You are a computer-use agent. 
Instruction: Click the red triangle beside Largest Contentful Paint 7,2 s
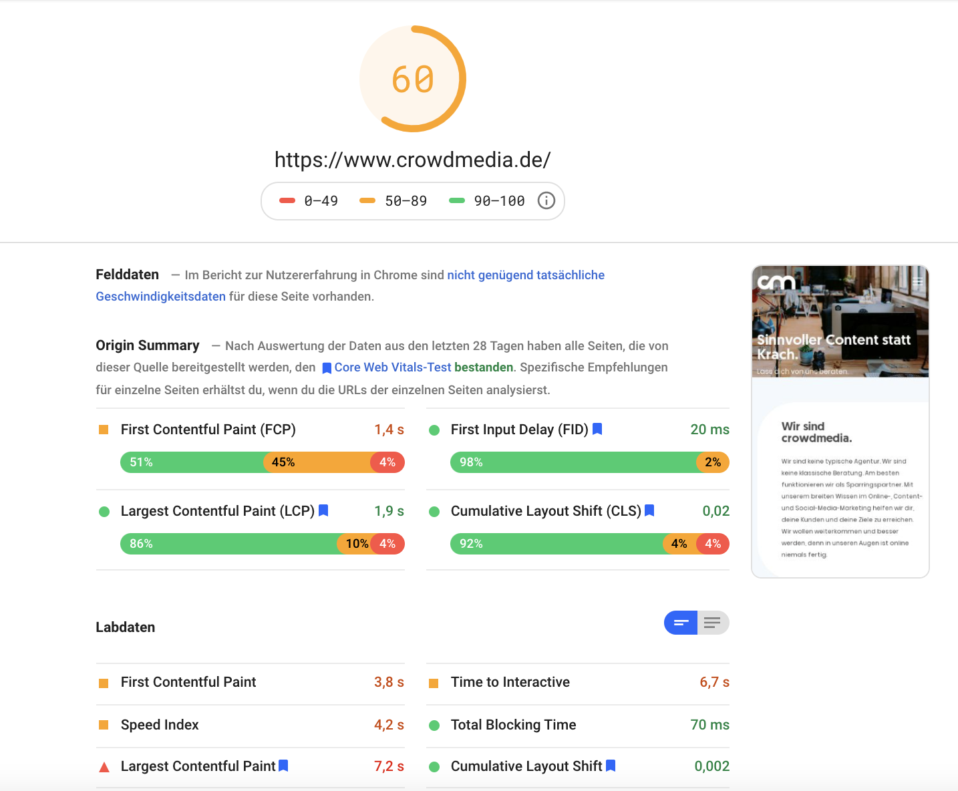coord(104,767)
